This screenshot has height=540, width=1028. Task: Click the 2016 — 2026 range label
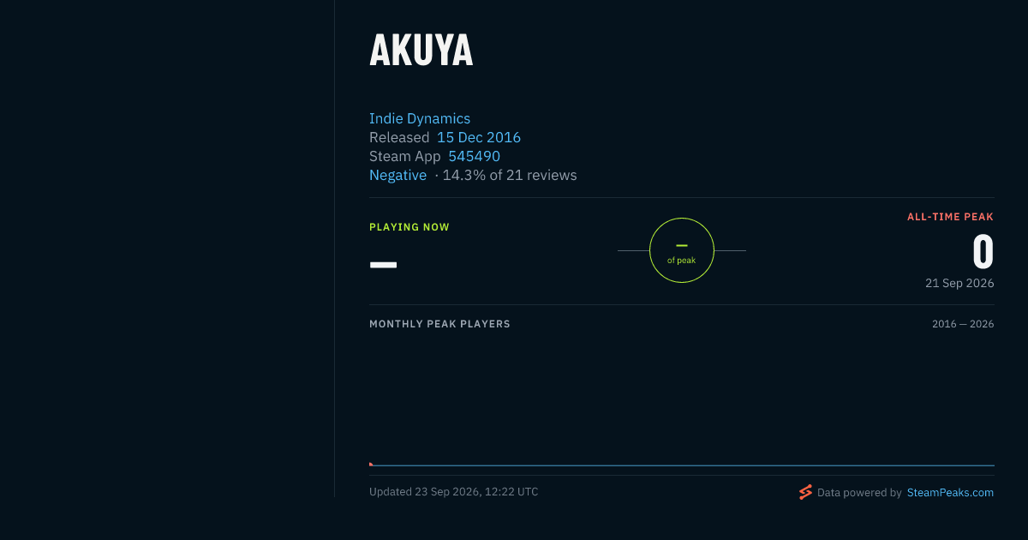coord(963,324)
